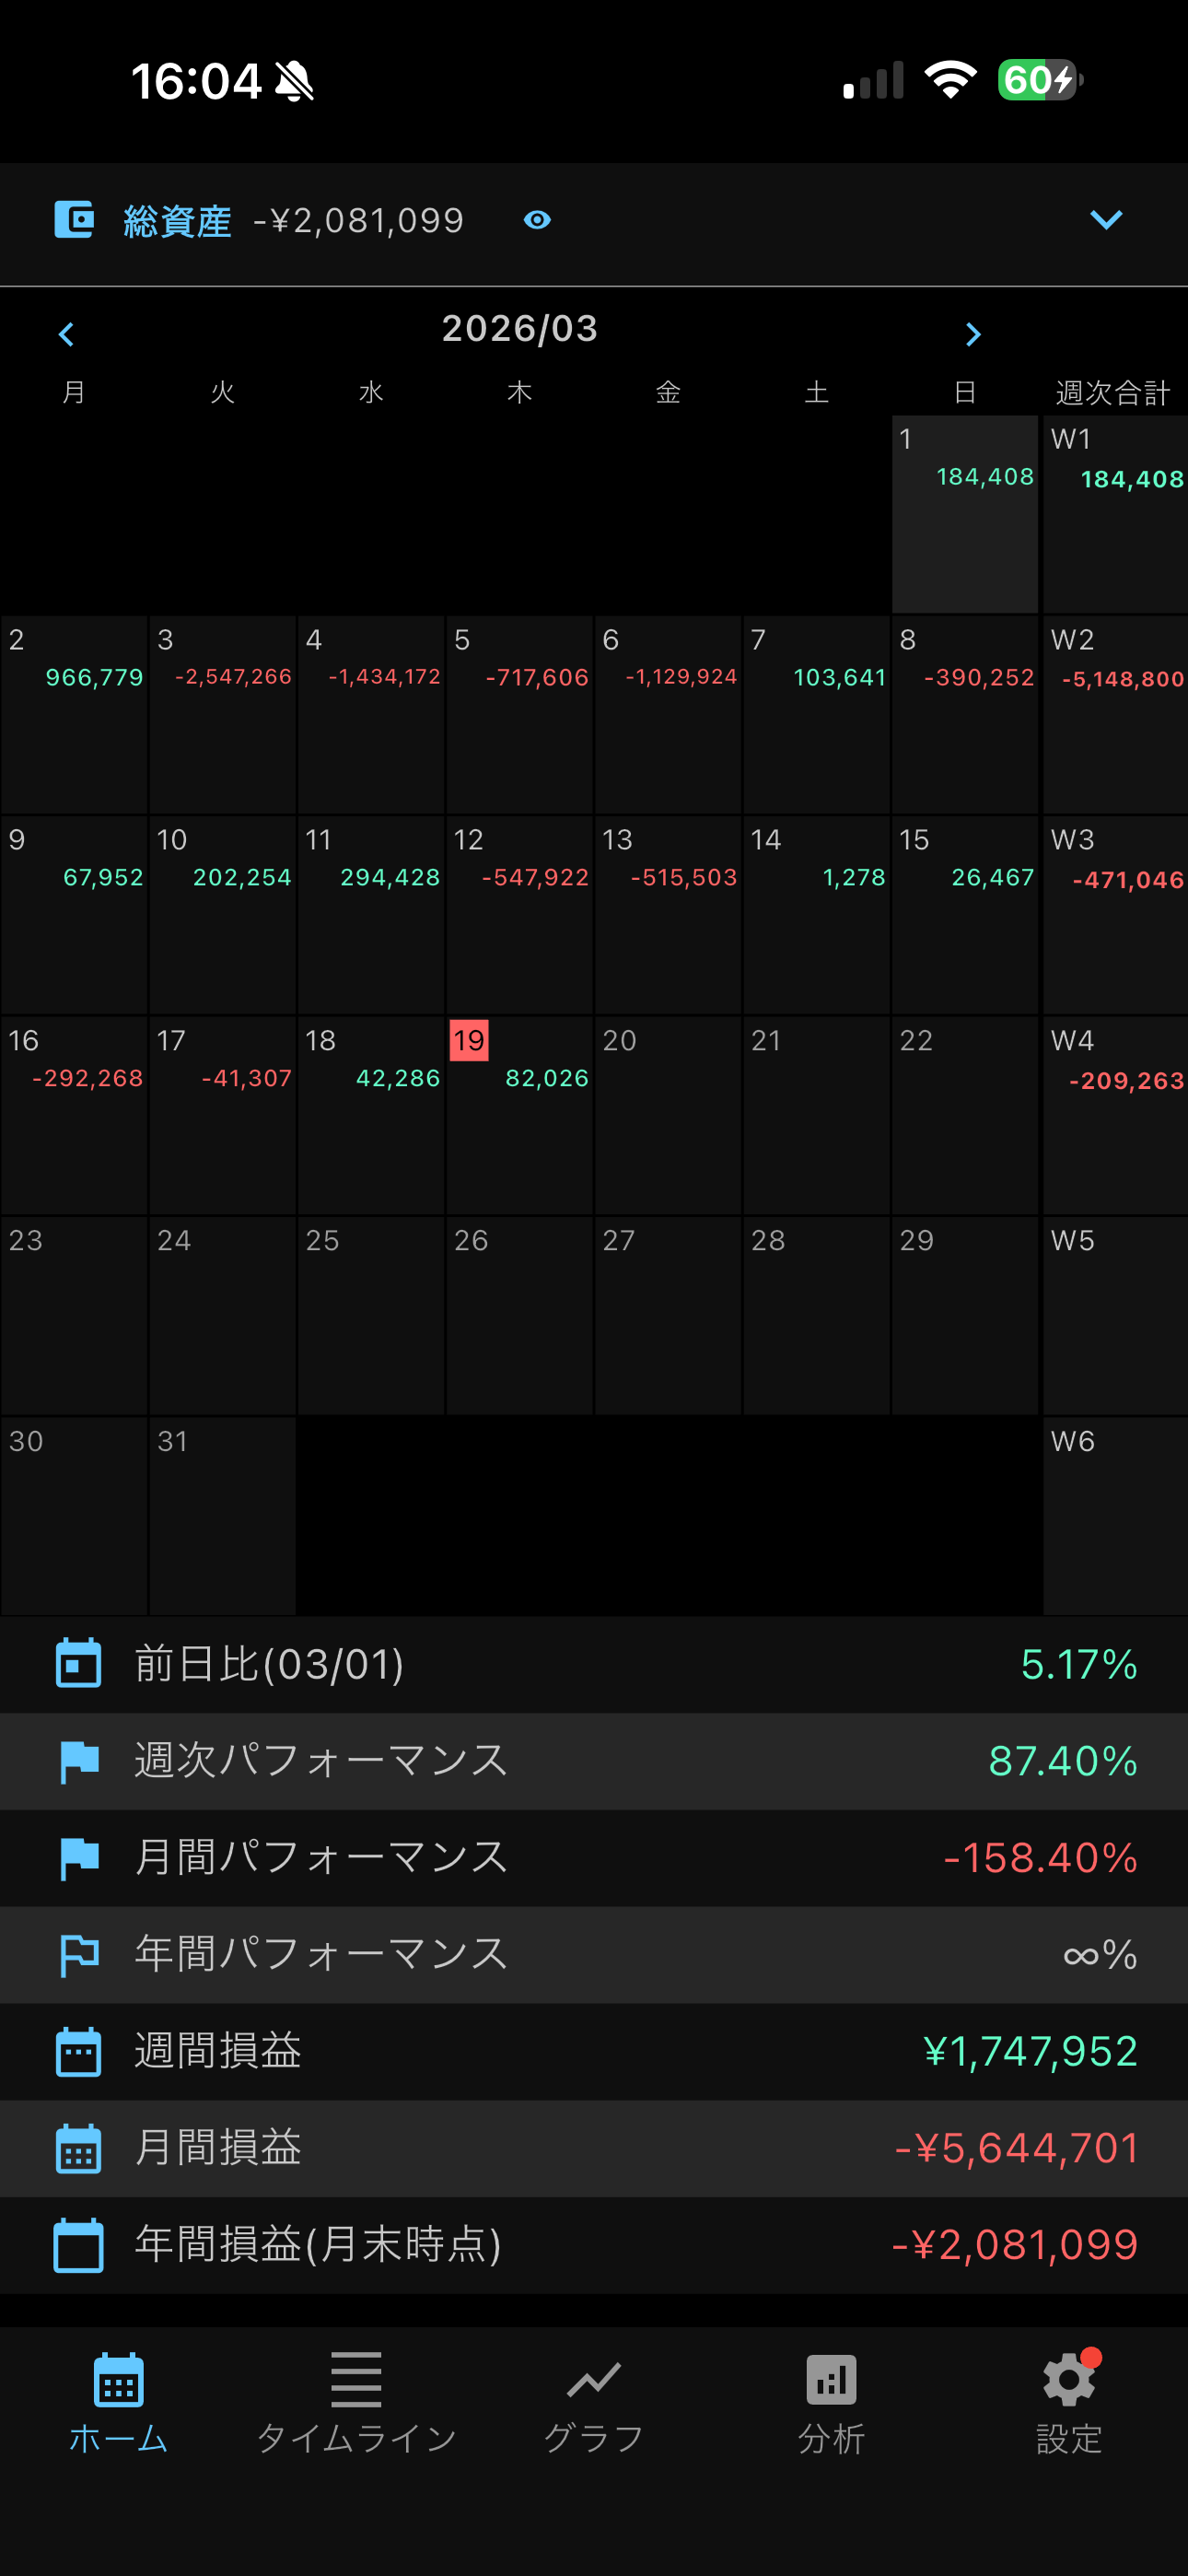
Task: Open the 年間損益(月末時点) row
Action: (x=594, y=2245)
